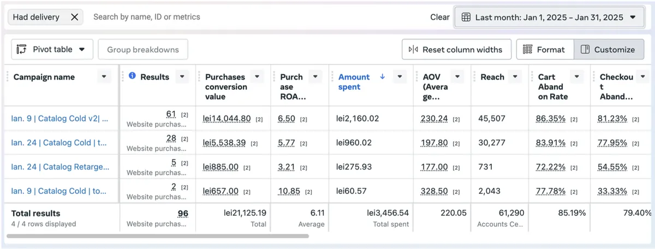The image size is (655, 249).
Task: Click the calendar icon in the date selector
Action: [x=466, y=17]
